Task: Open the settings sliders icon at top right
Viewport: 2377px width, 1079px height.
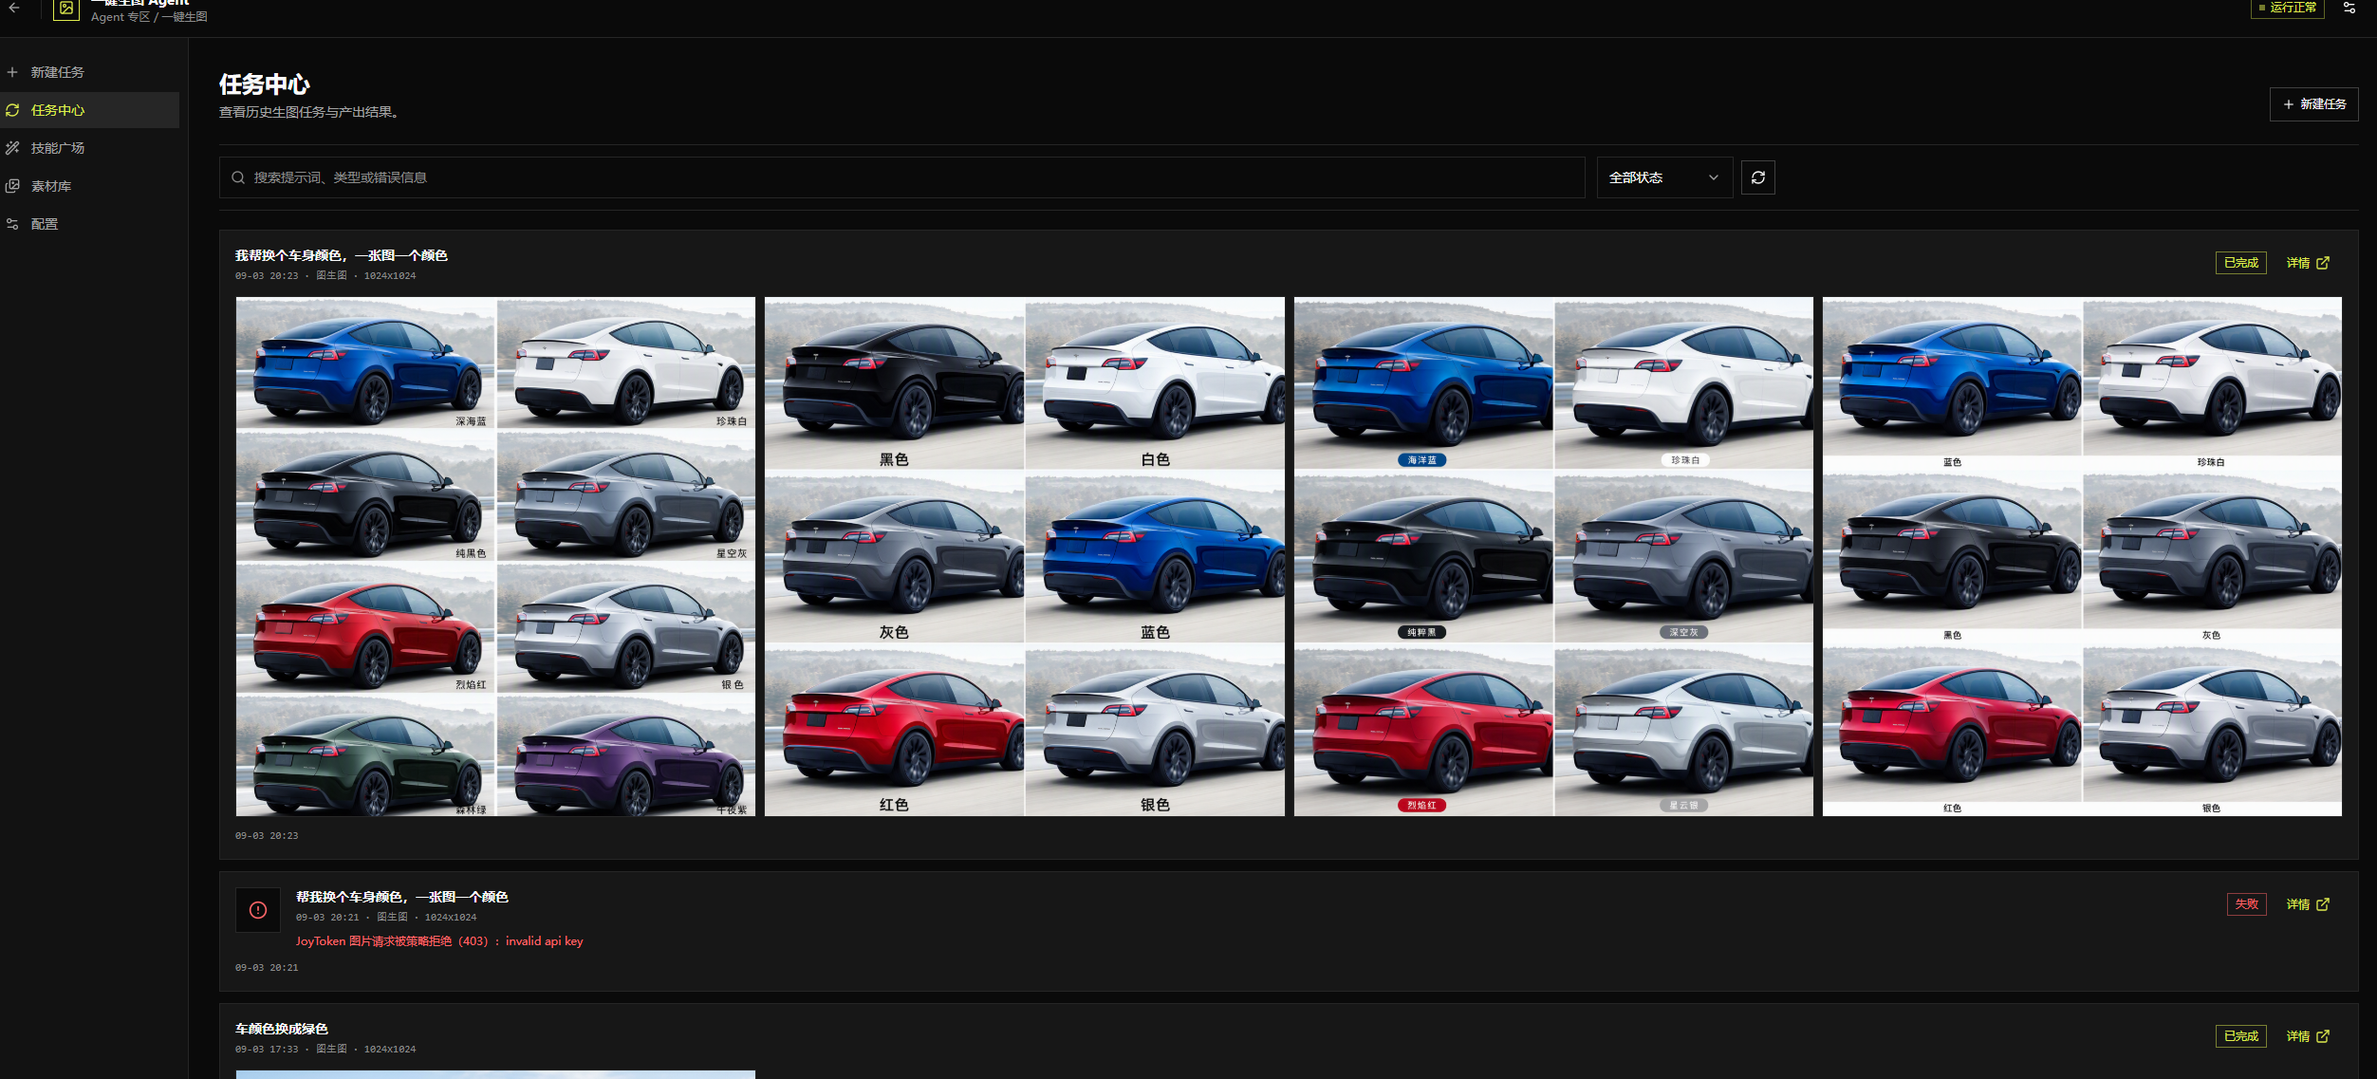Action: [x=2349, y=8]
